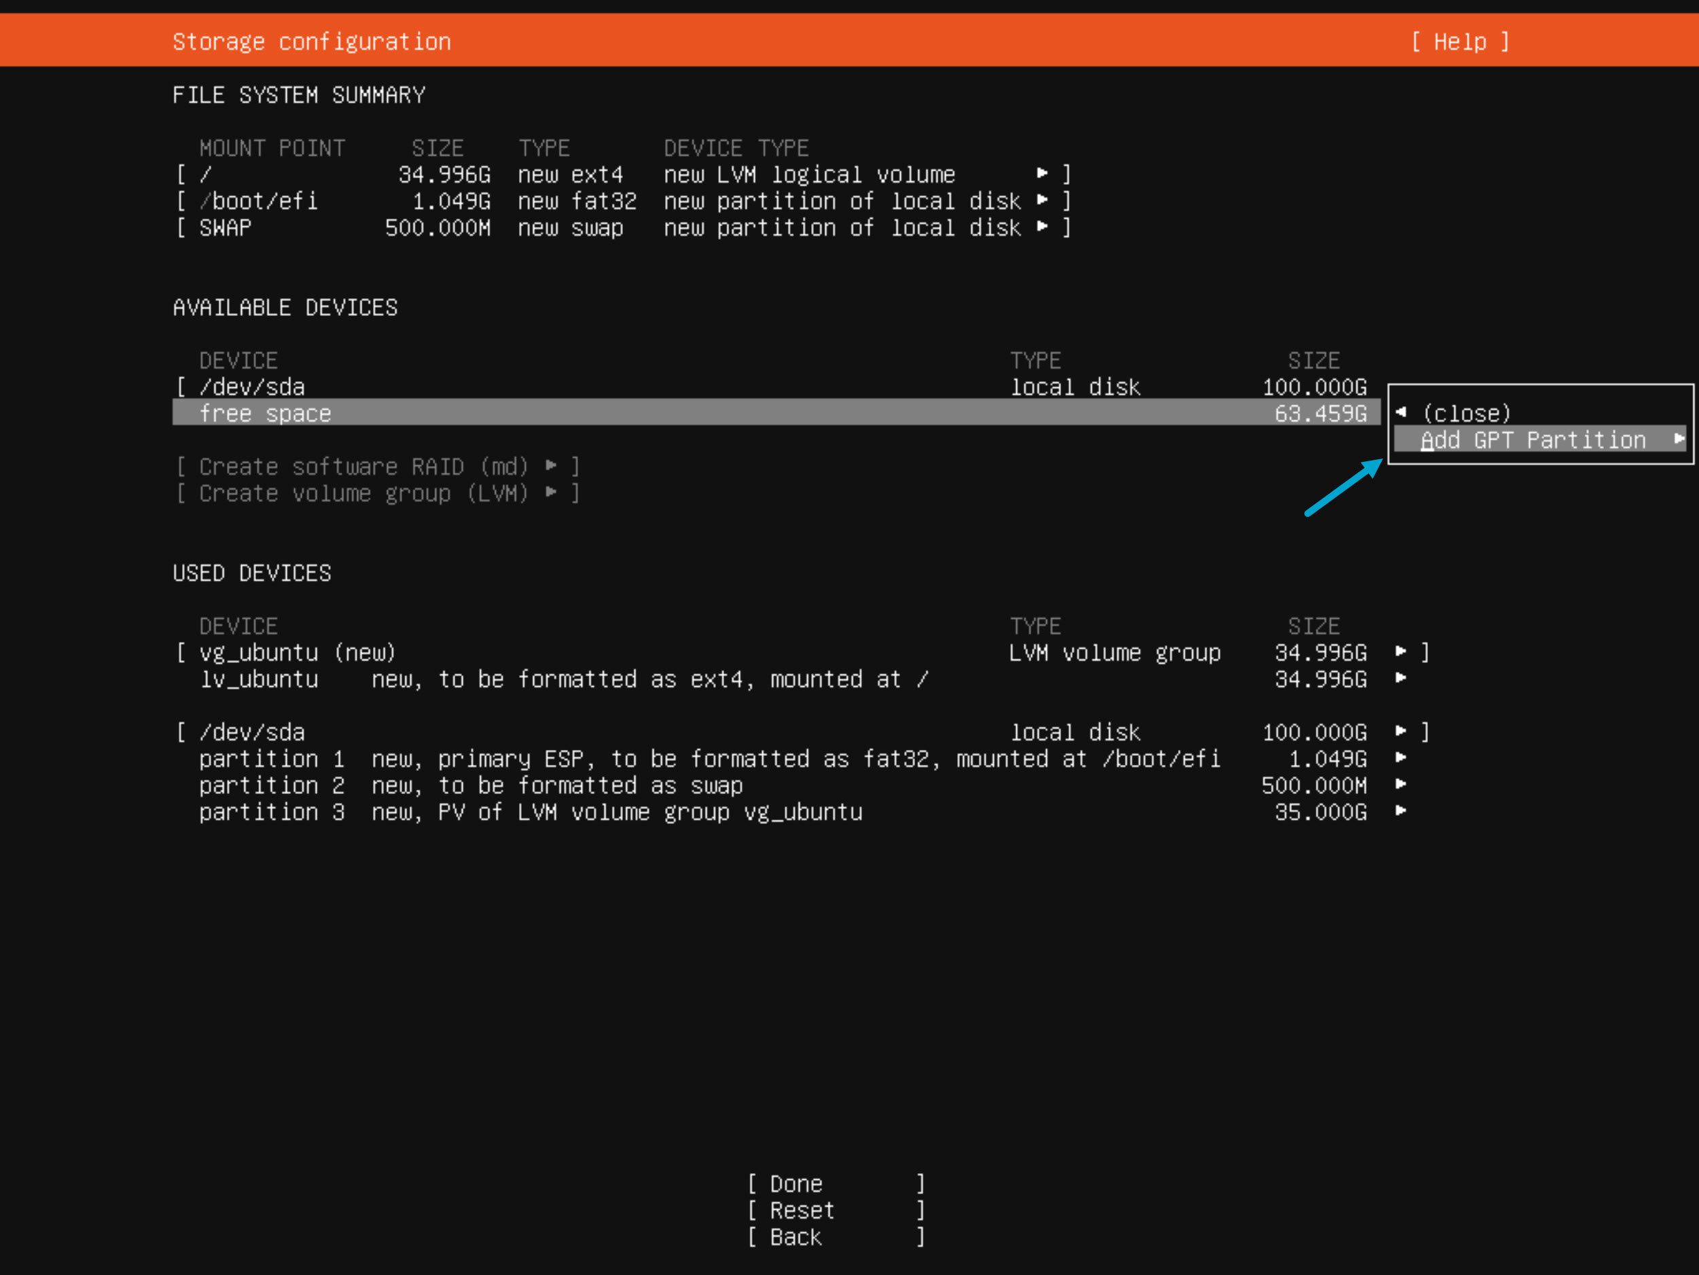Screen dimensions: 1699x1275
Task: Select Add GPT Partition menu entry
Action: (x=1533, y=440)
